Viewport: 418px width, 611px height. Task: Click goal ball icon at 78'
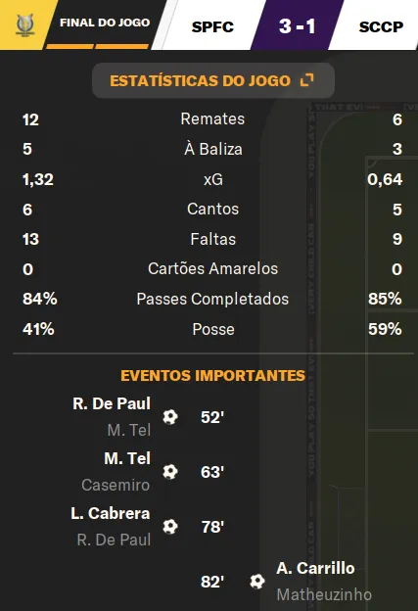(170, 527)
